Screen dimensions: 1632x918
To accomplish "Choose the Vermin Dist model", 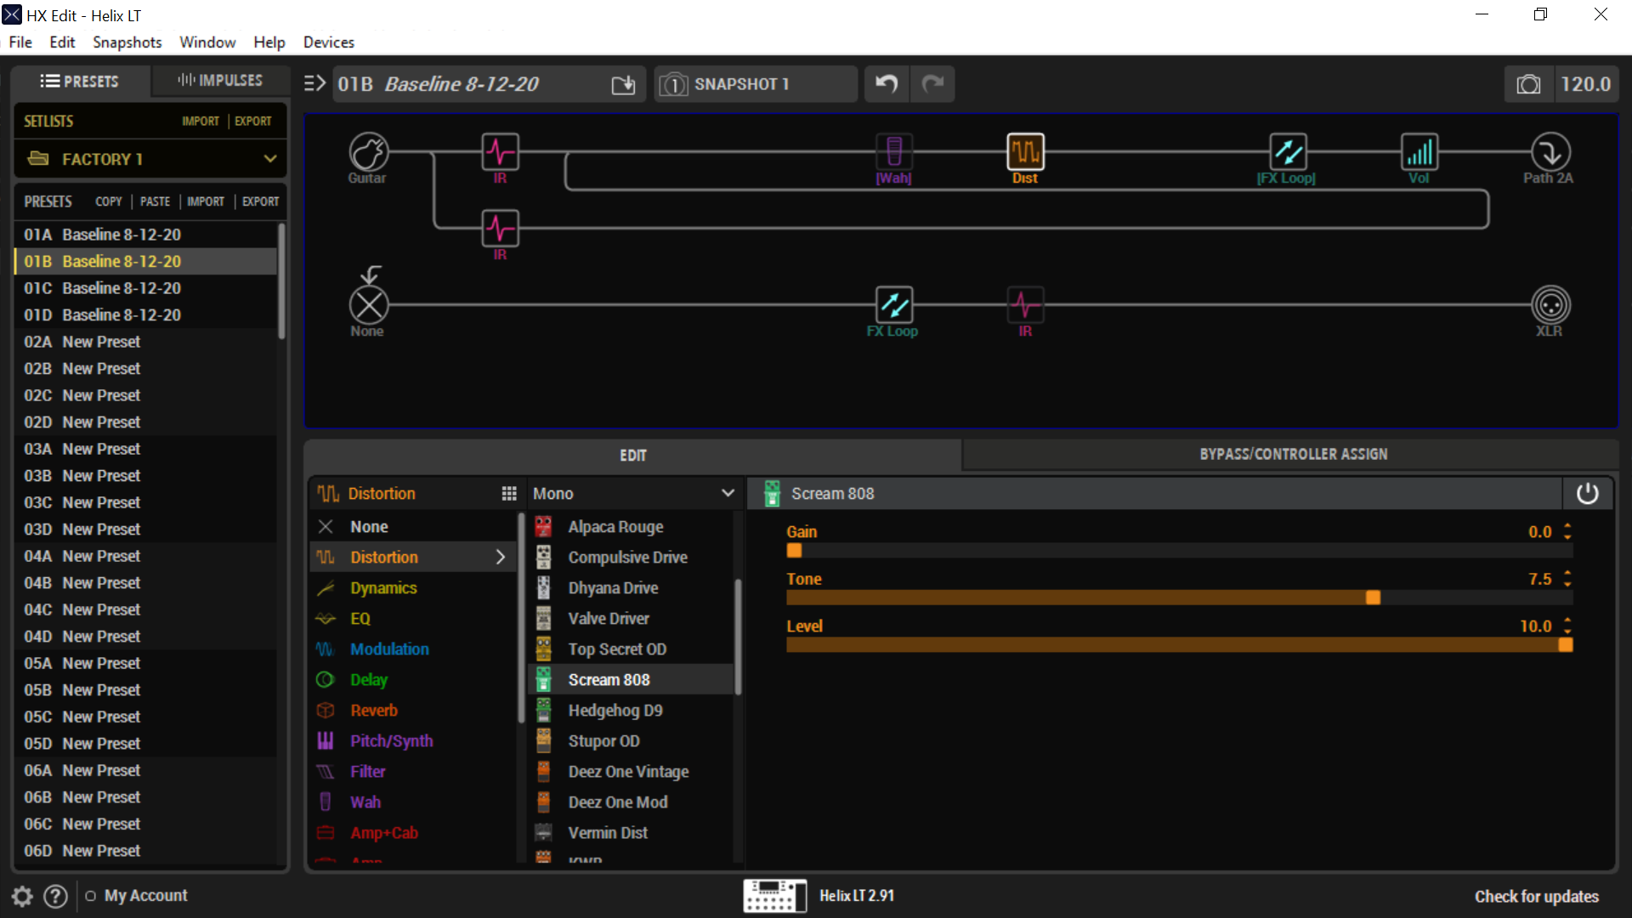I will (x=629, y=833).
